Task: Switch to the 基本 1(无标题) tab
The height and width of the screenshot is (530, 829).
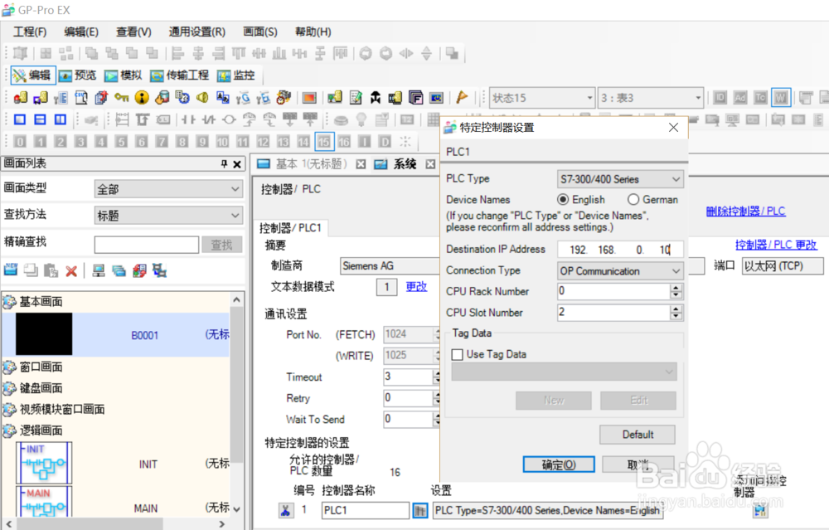Action: tap(312, 164)
